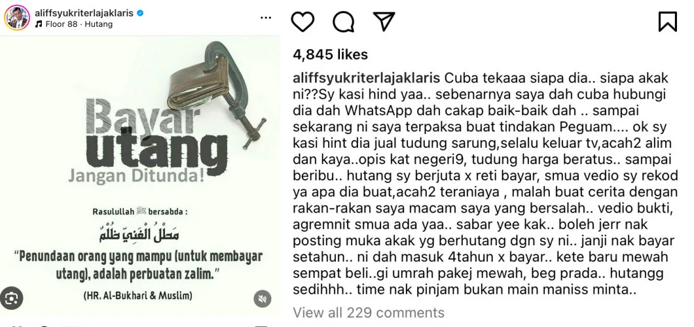Viewport: 694px width, 327px height.
Task: Click the music note icon beside Floor 88
Action: [x=39, y=24]
